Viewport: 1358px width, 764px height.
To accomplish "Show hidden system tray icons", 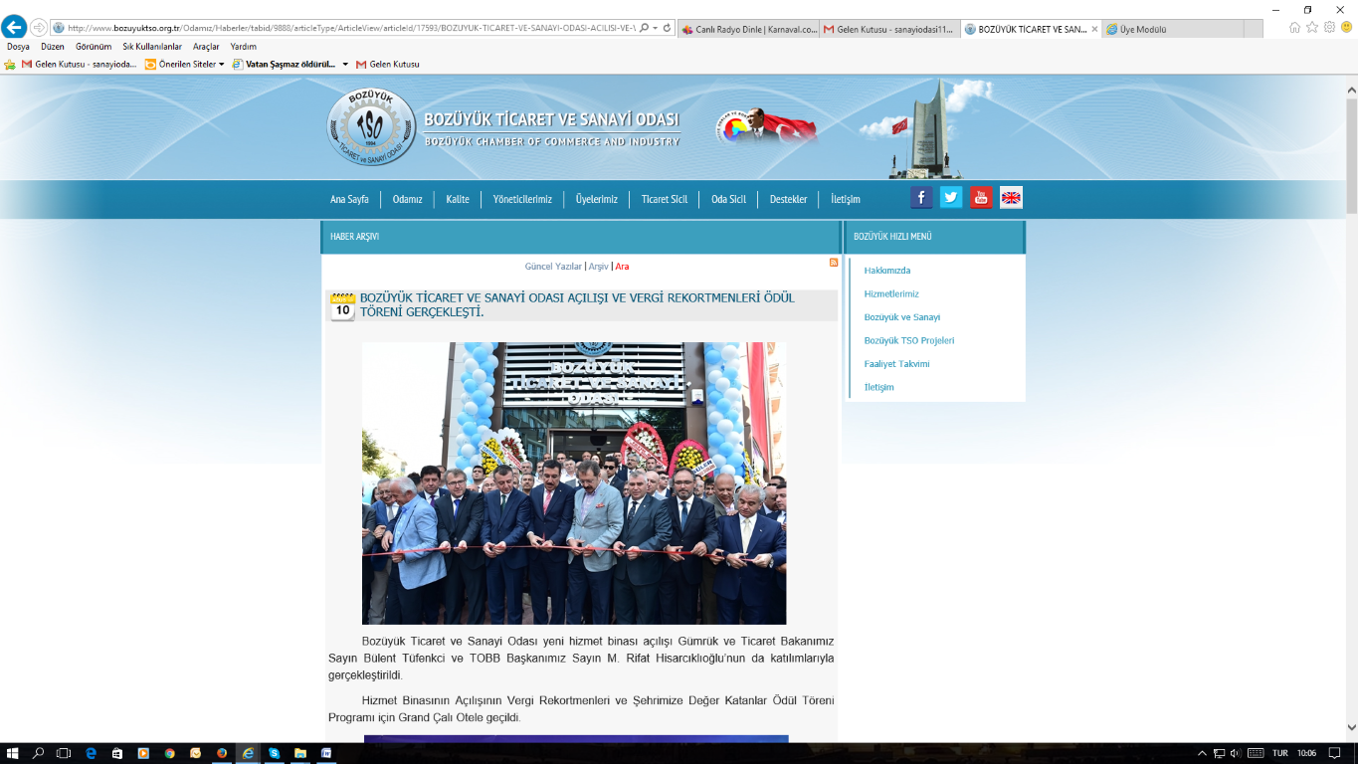I will pos(1202,753).
